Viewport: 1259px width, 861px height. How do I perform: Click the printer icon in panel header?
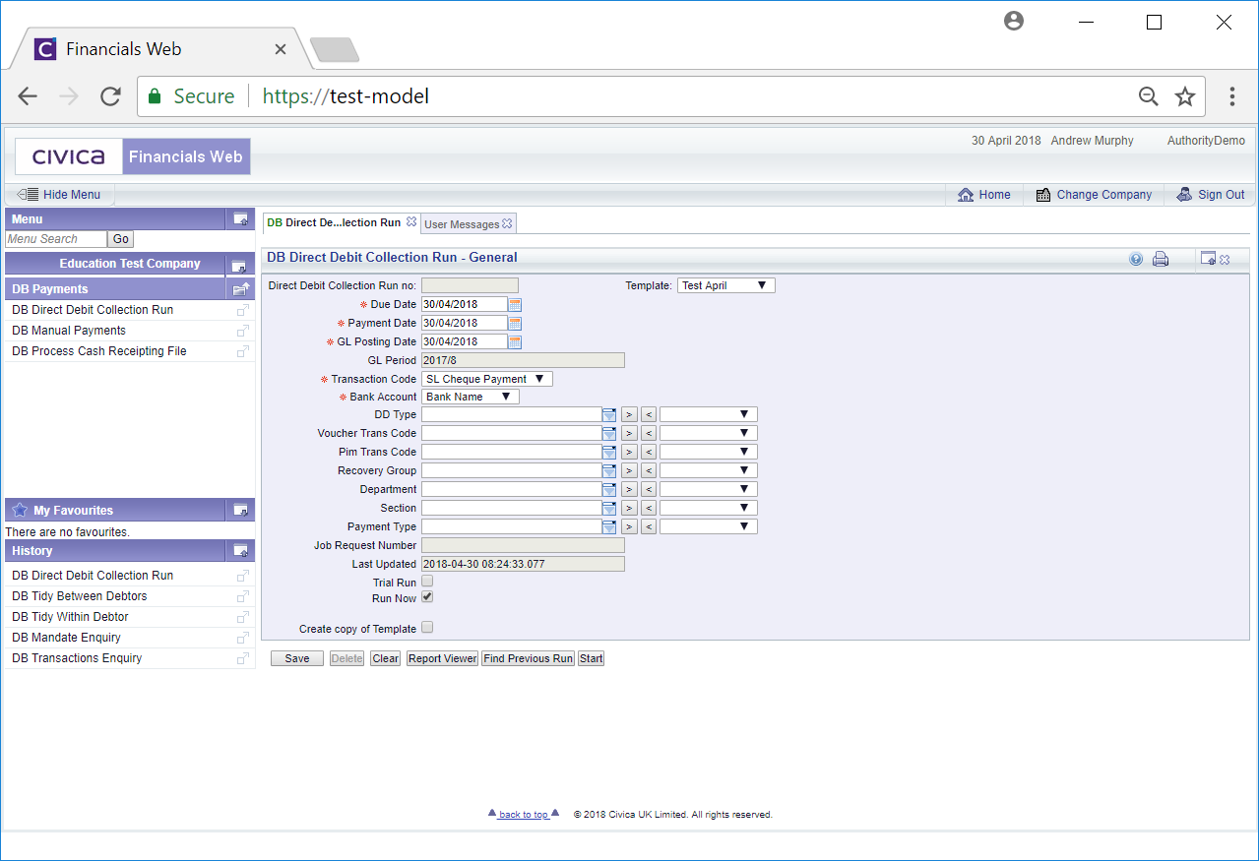pyautogui.click(x=1161, y=259)
